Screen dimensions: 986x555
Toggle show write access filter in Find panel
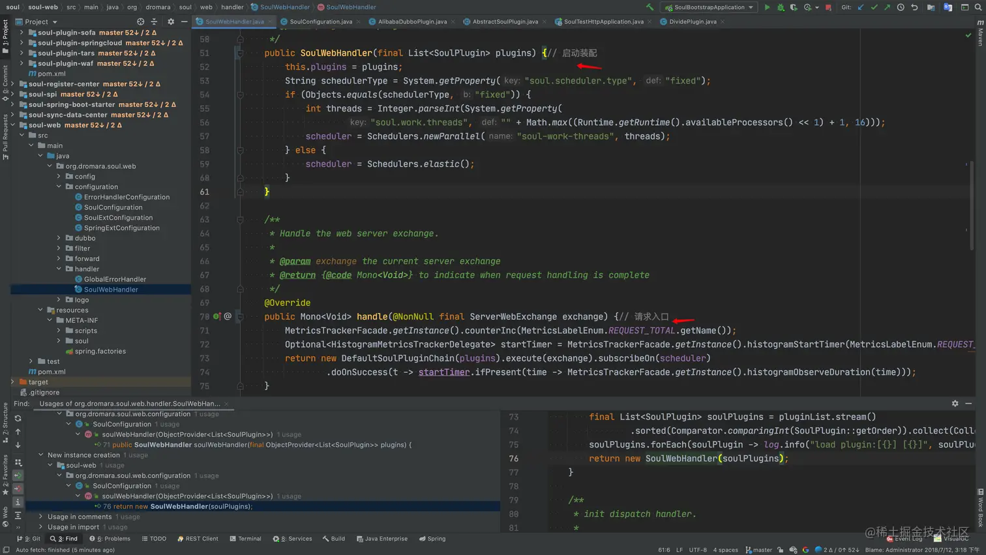pos(18,488)
